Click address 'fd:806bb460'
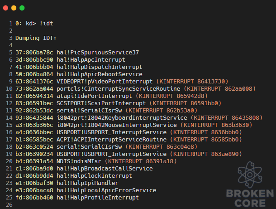 (34, 198)
